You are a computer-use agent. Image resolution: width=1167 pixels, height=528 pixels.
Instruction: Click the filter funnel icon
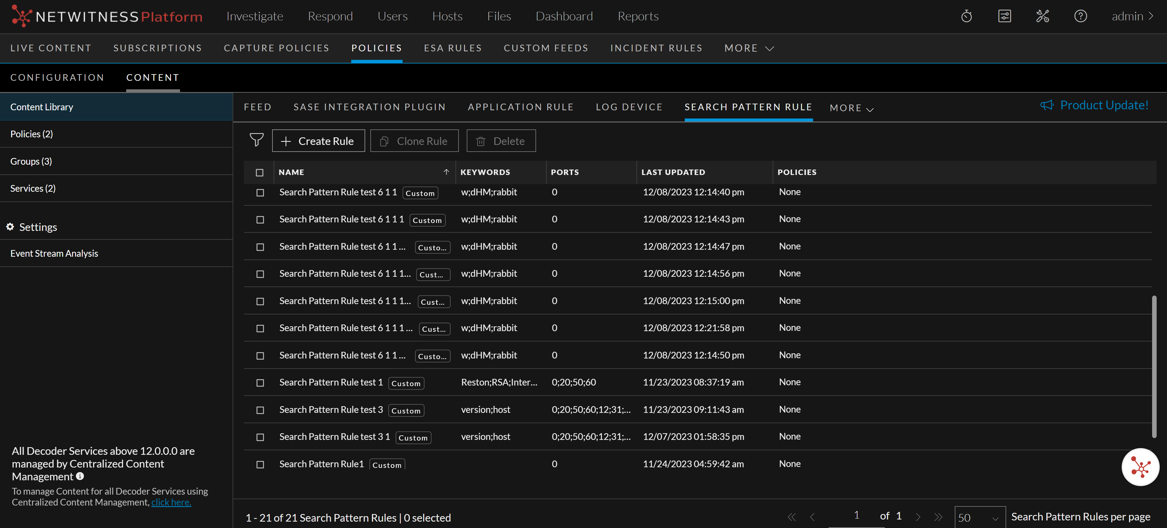pyautogui.click(x=256, y=140)
